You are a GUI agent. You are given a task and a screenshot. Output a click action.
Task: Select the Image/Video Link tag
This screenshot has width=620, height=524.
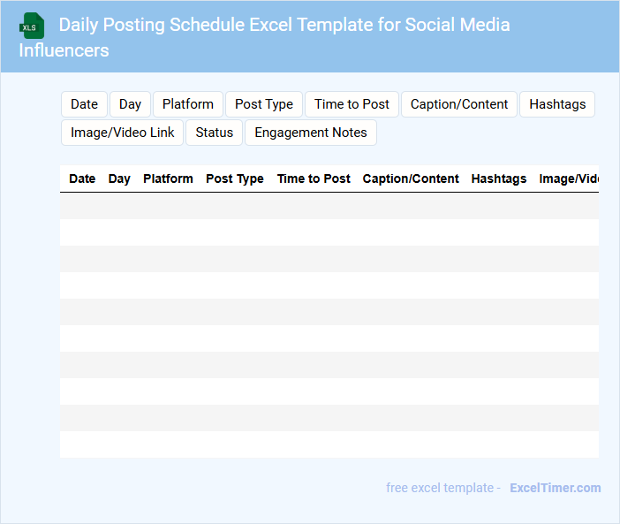point(123,133)
